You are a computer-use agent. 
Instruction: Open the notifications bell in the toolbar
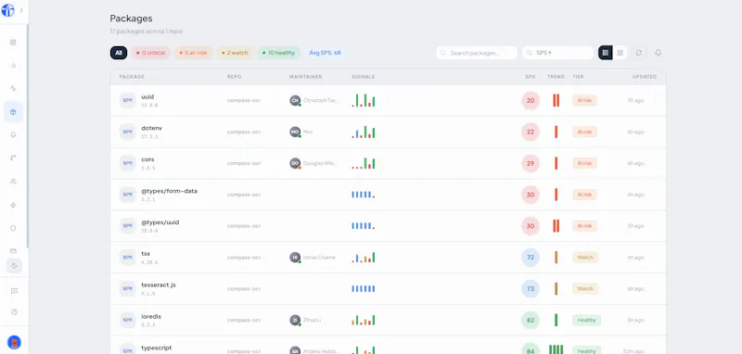point(658,53)
